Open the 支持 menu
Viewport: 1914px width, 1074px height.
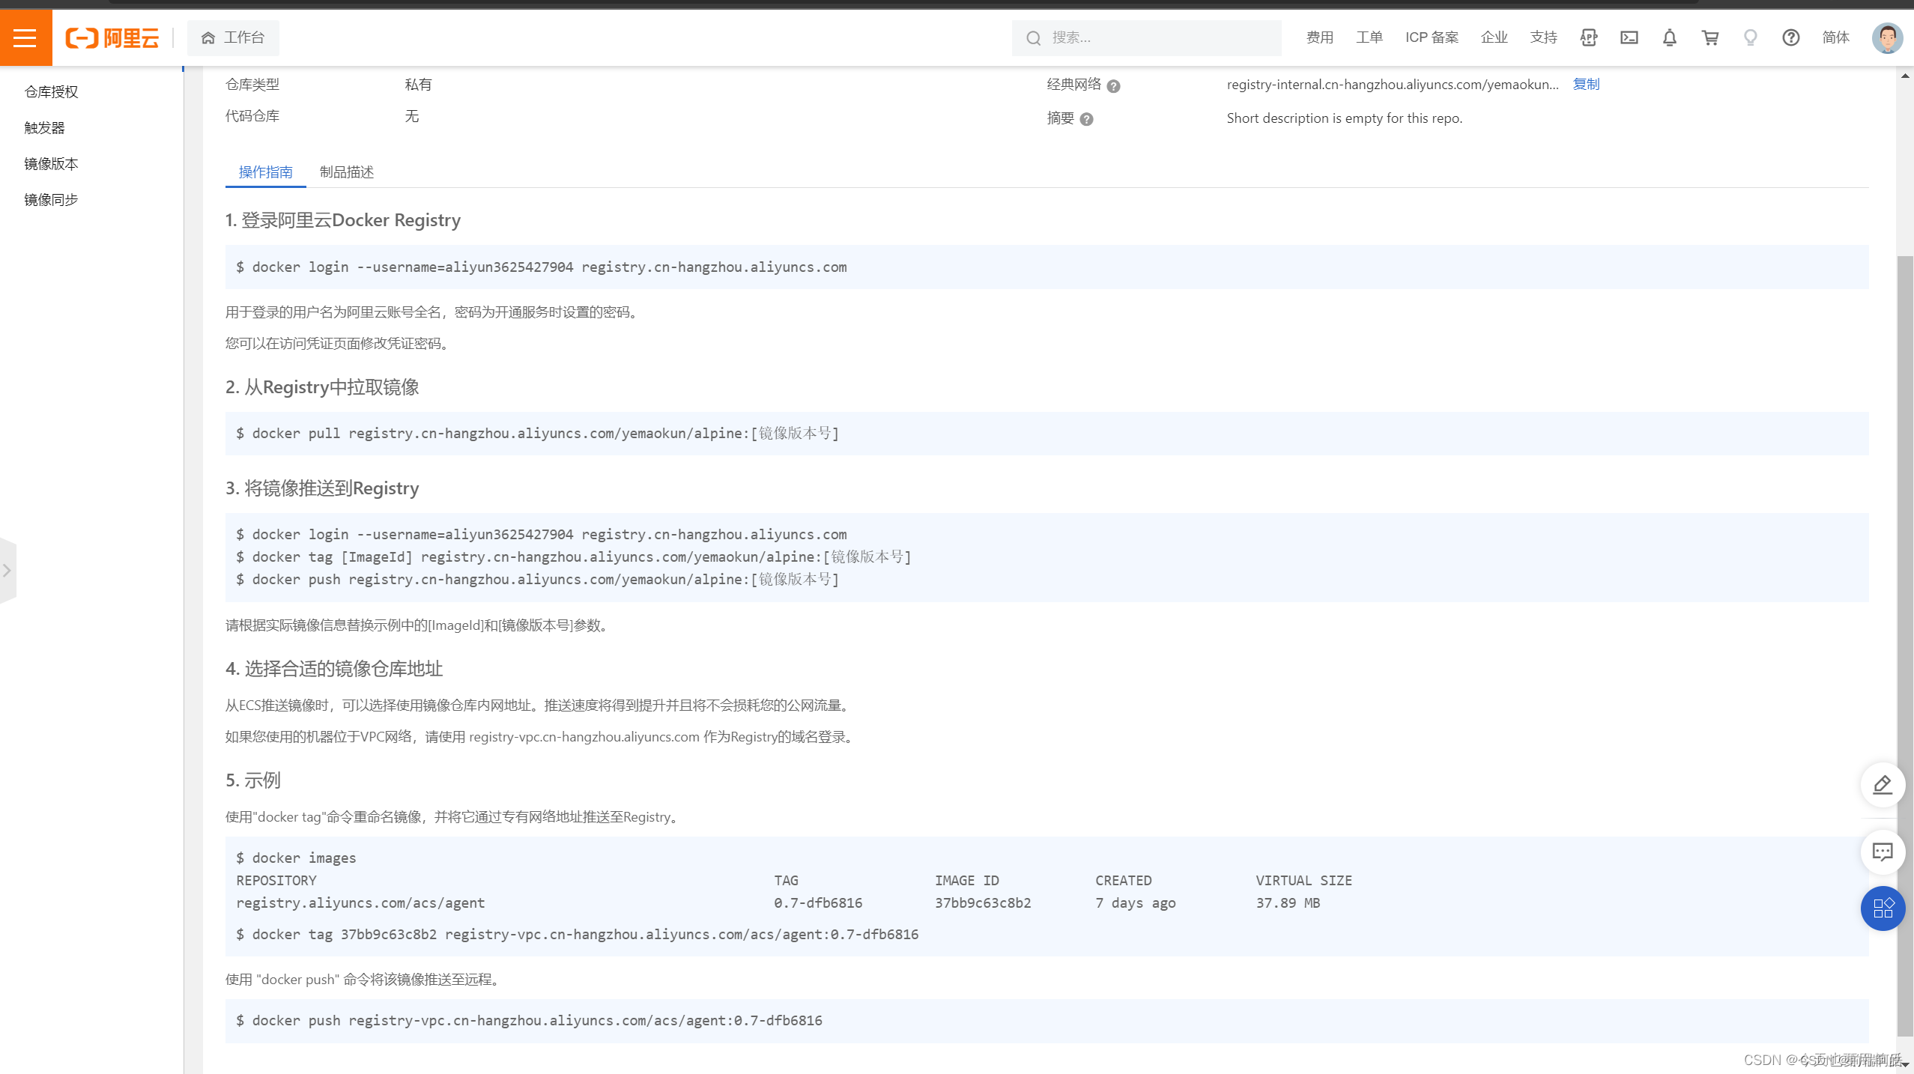tap(1543, 37)
